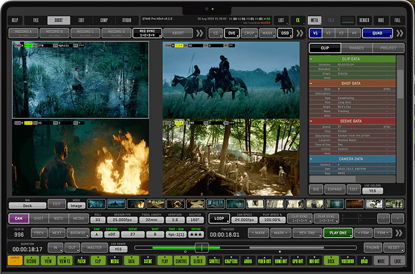Toggle the OSD overlay button

[285, 33]
